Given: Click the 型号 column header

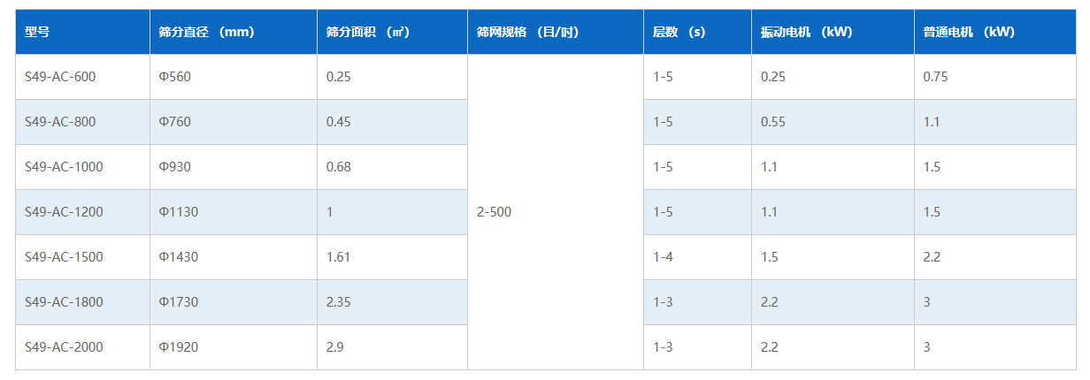Looking at the screenshot, I should (37, 32).
